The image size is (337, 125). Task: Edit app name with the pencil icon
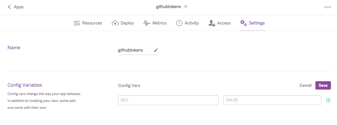pyautogui.click(x=156, y=50)
